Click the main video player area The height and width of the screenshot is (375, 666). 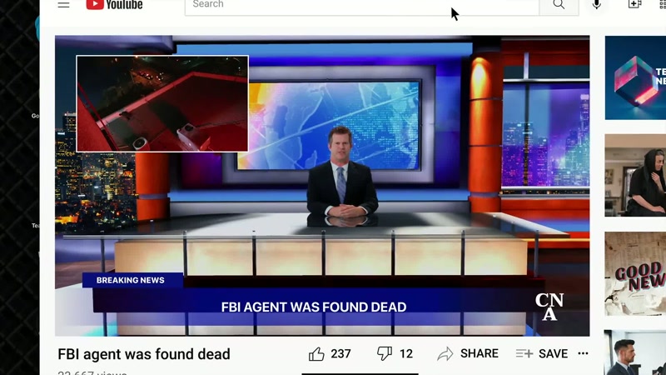click(322, 186)
